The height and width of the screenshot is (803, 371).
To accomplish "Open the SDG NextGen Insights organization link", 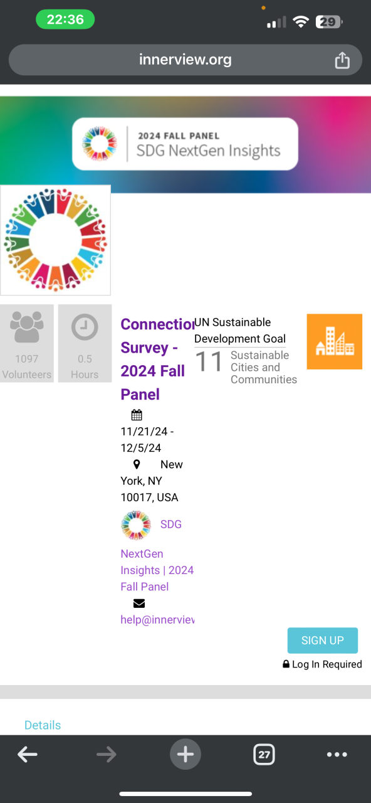I will [157, 555].
